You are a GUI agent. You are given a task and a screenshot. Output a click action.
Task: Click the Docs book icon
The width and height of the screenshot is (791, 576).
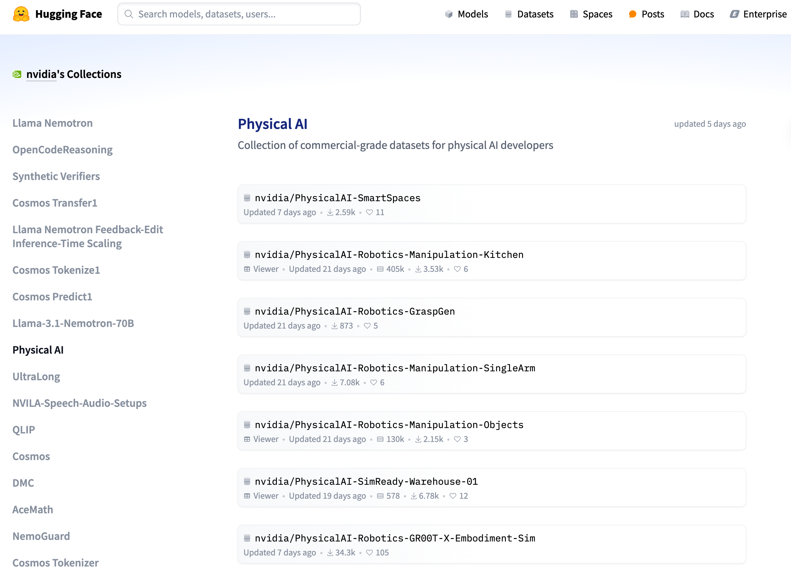tap(684, 14)
